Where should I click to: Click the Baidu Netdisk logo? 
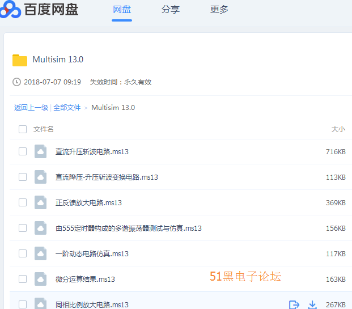coord(39,10)
